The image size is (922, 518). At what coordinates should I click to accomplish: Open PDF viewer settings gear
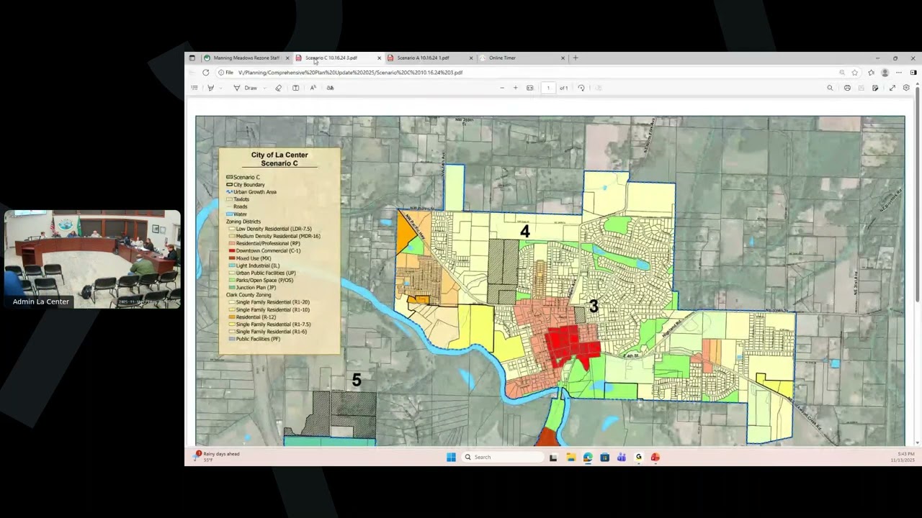pos(906,88)
